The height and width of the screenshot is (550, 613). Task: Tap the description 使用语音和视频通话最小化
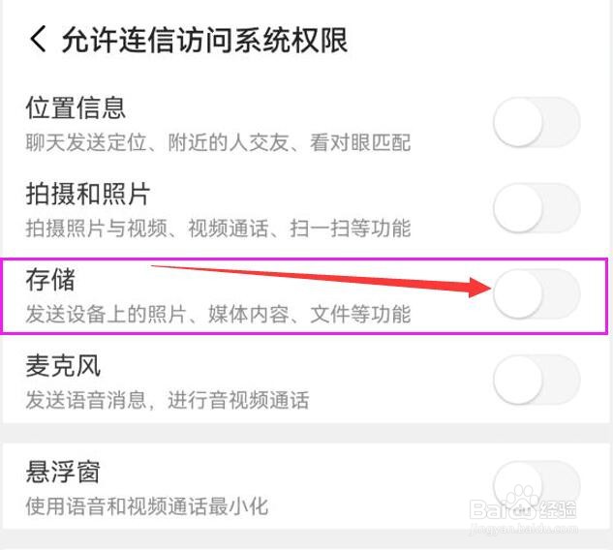click(147, 506)
